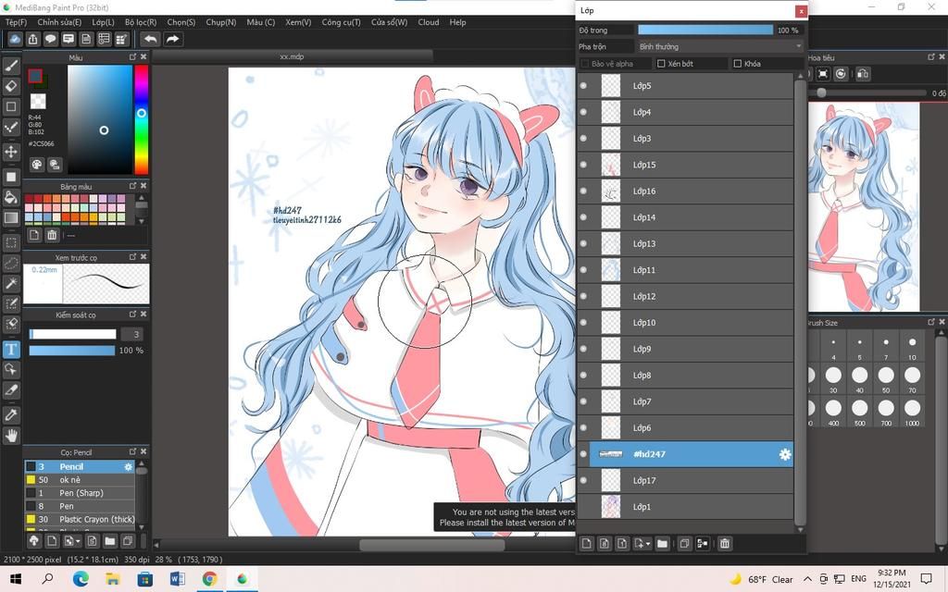Open the Công cụ(T) menu
Image resolution: width=948 pixels, height=592 pixels.
point(341,22)
